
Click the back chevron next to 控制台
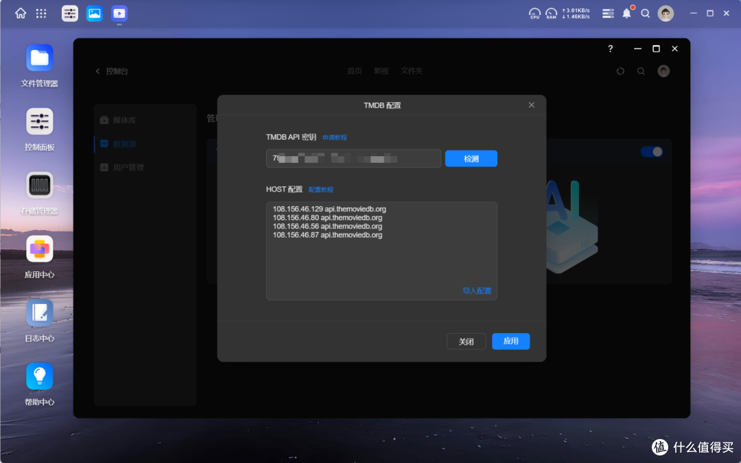point(96,71)
